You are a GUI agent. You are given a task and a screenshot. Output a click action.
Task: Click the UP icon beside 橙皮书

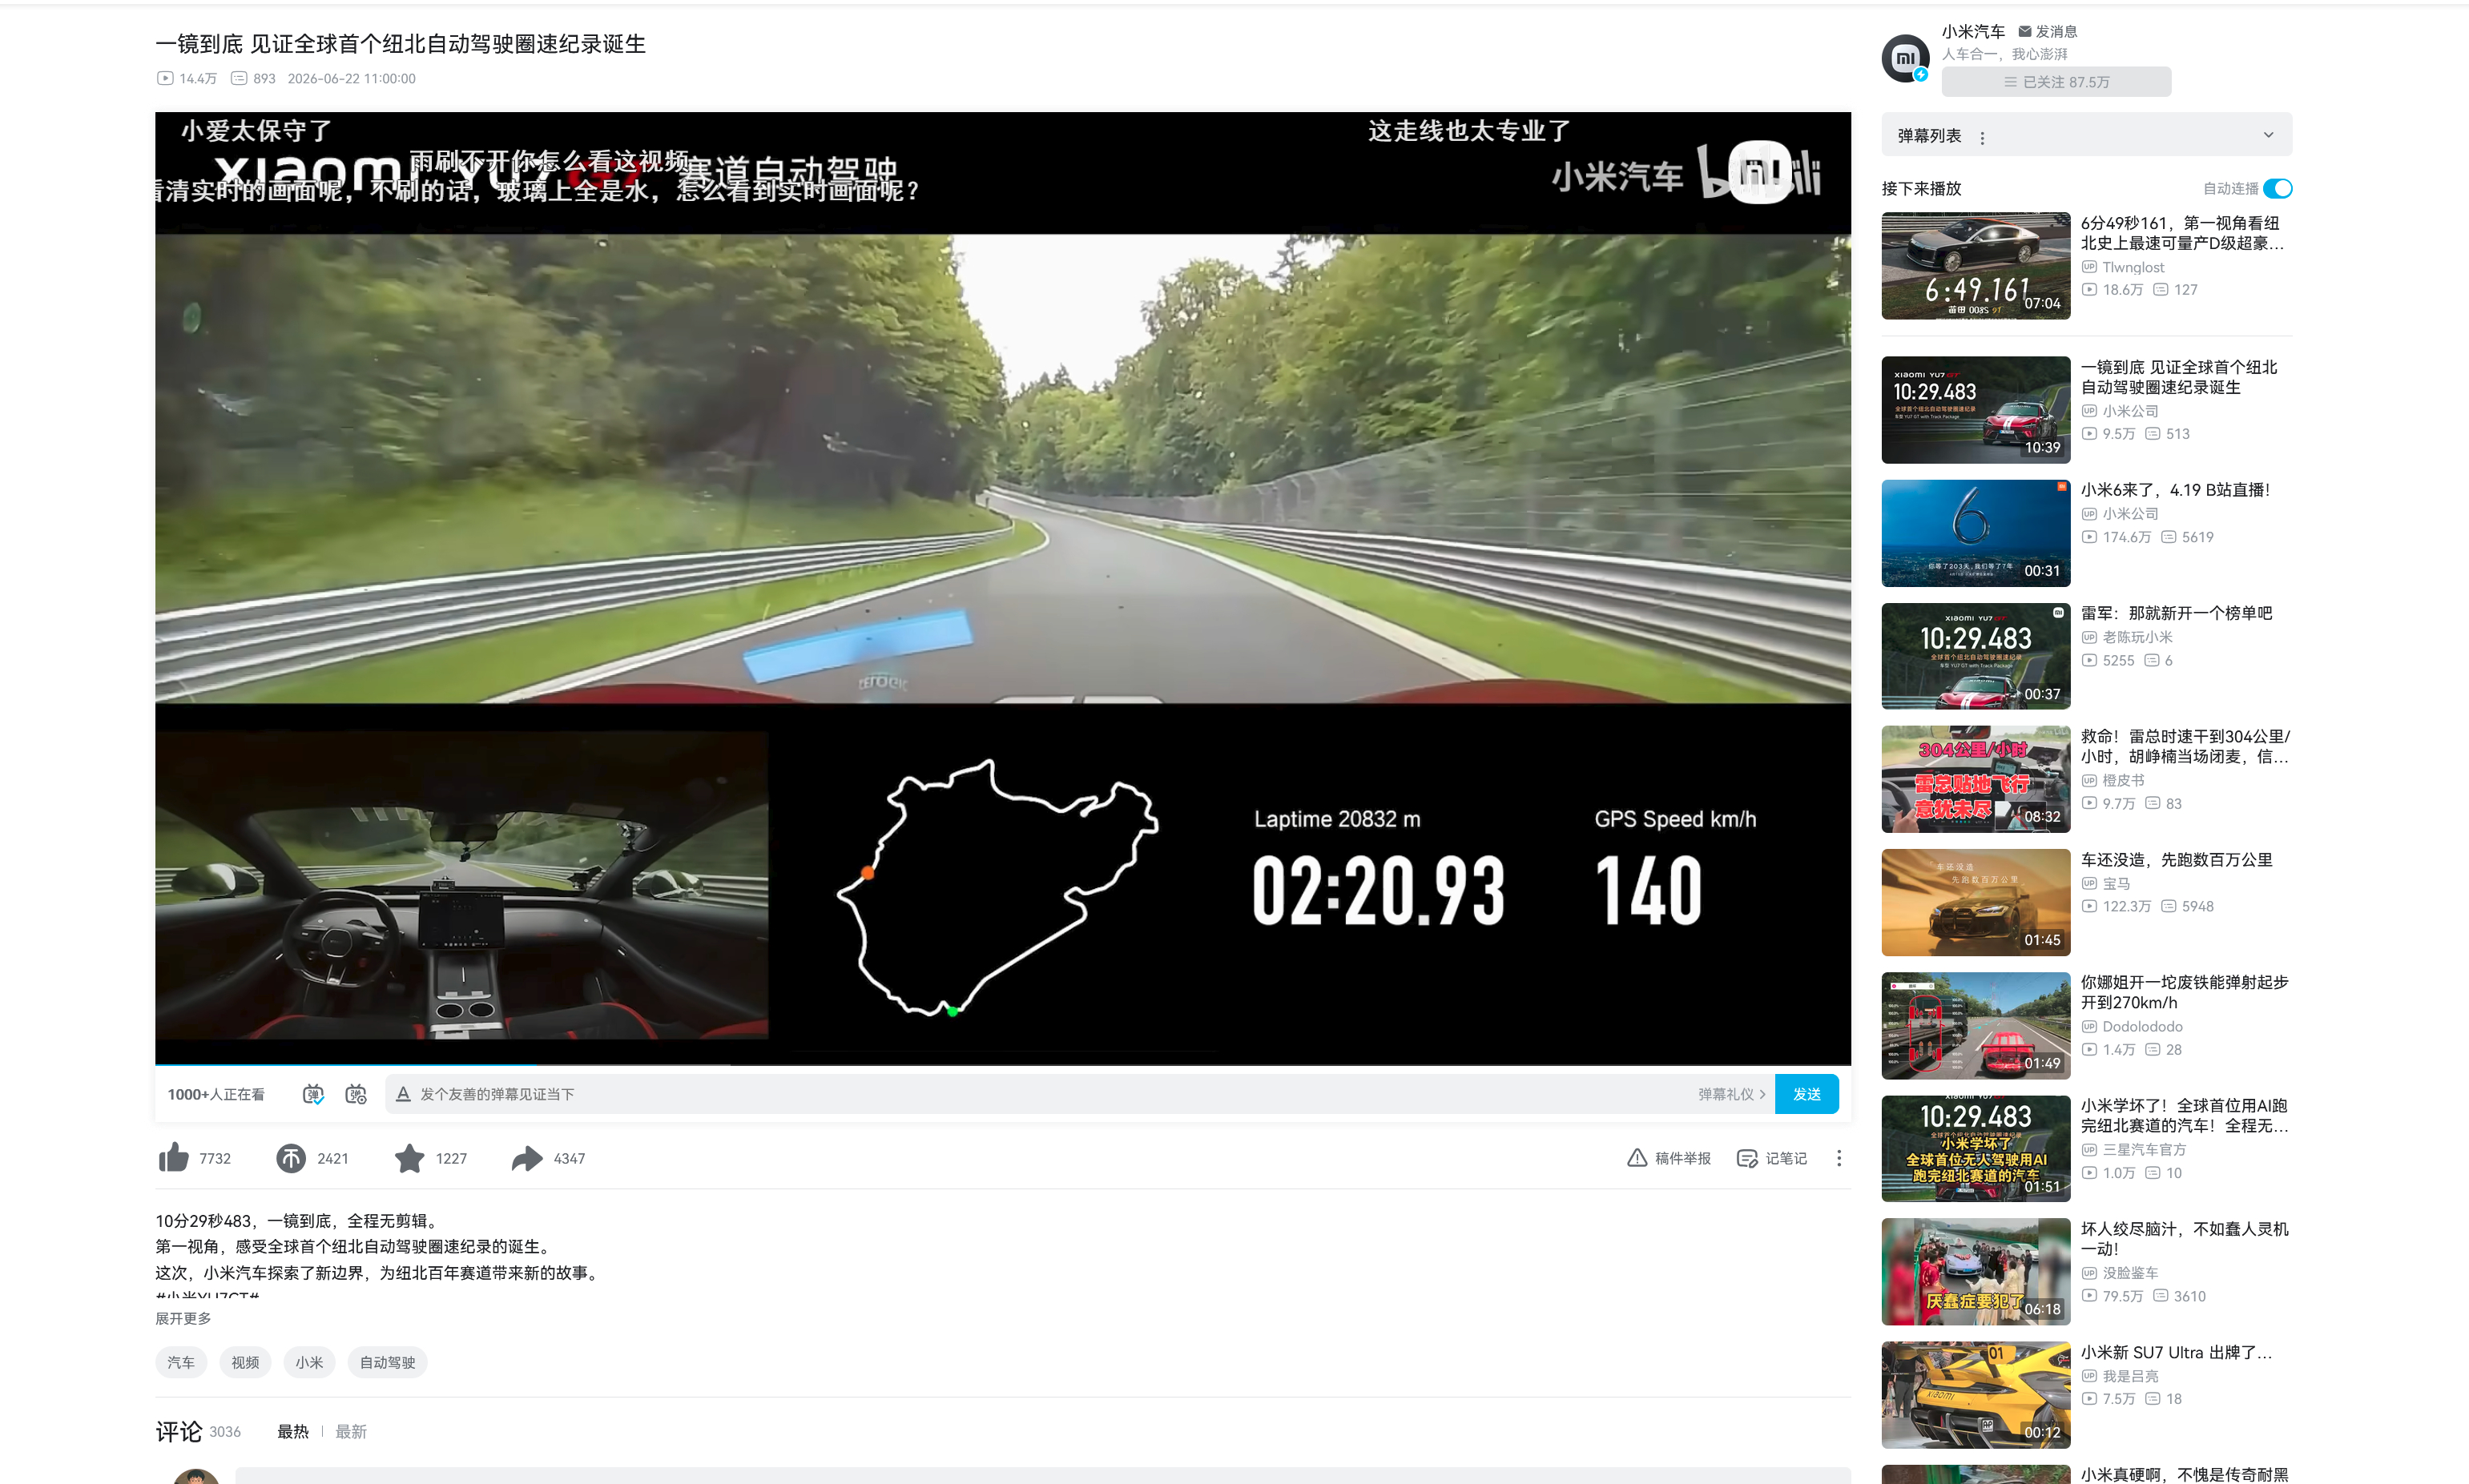click(2089, 780)
